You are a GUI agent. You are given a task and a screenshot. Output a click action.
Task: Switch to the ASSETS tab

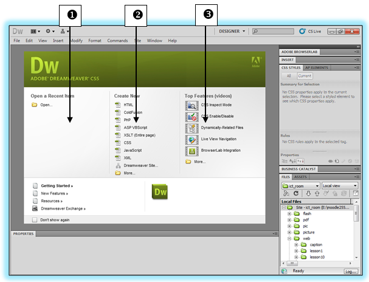tap(300, 177)
